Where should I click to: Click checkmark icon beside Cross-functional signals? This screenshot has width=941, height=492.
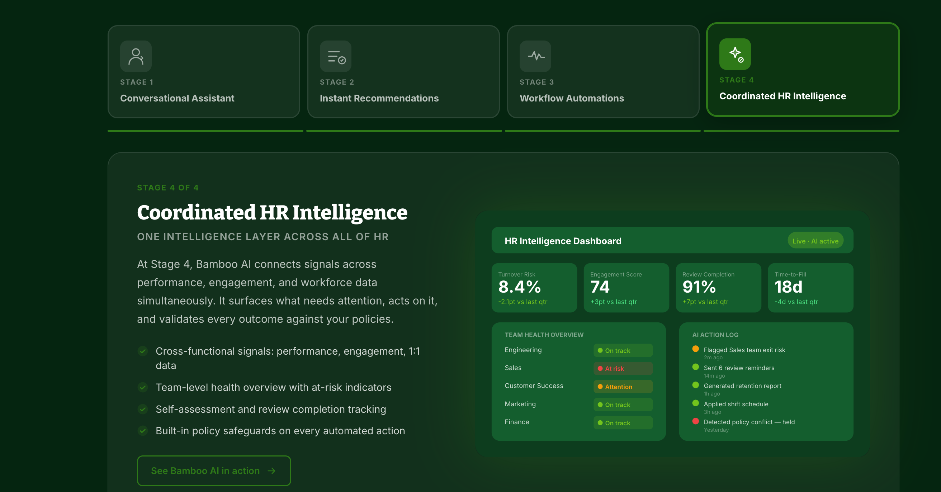pyautogui.click(x=142, y=351)
